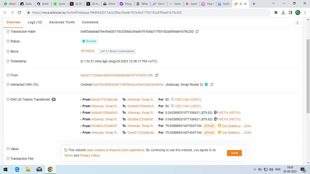This screenshot has width=310, height=174.
Task: Click help icon beside From label
Action: tap(8, 75)
